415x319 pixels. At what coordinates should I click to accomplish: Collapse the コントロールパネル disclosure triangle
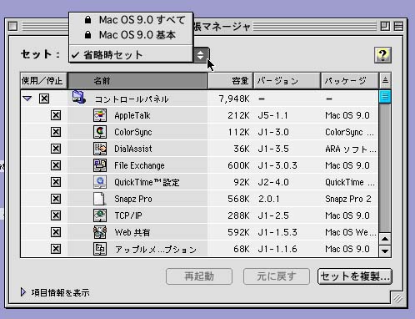(27, 99)
